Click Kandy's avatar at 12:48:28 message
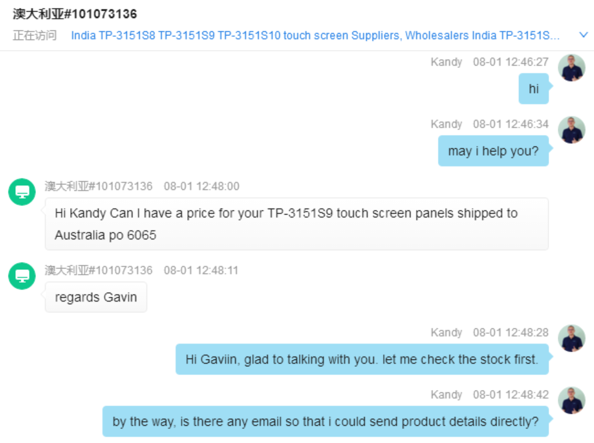 pyautogui.click(x=571, y=338)
